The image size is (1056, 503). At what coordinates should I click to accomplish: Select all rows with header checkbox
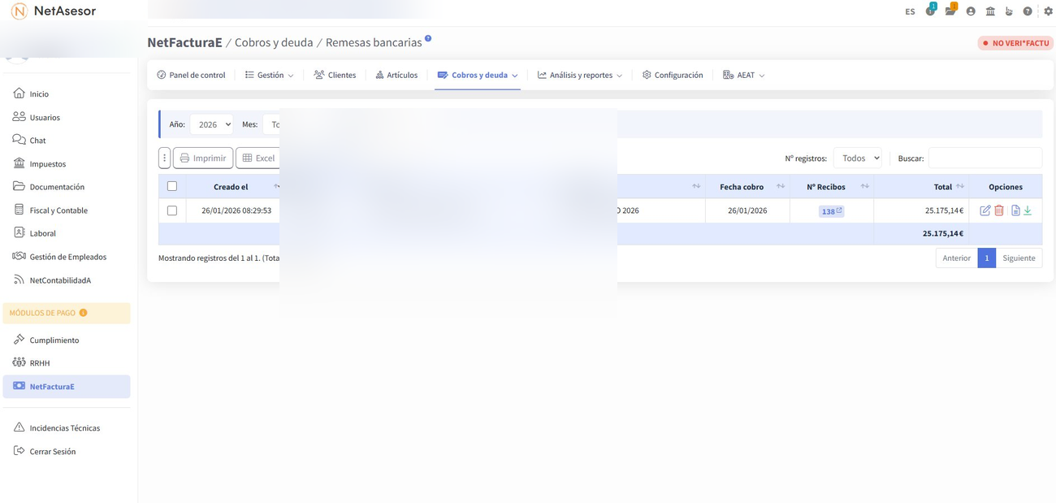(x=172, y=186)
